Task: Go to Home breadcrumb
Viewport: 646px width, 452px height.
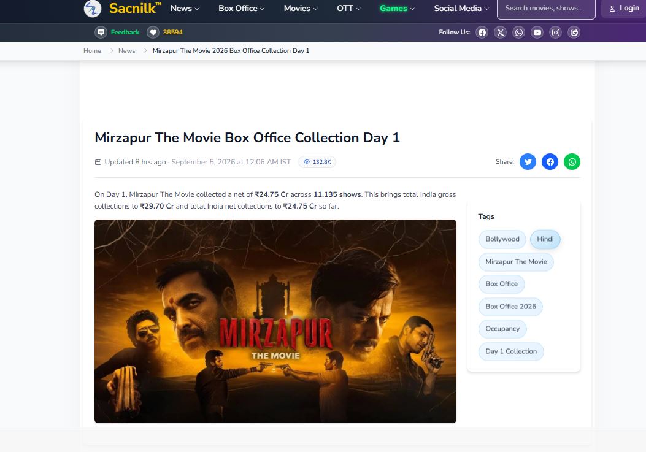Action: pyautogui.click(x=92, y=50)
